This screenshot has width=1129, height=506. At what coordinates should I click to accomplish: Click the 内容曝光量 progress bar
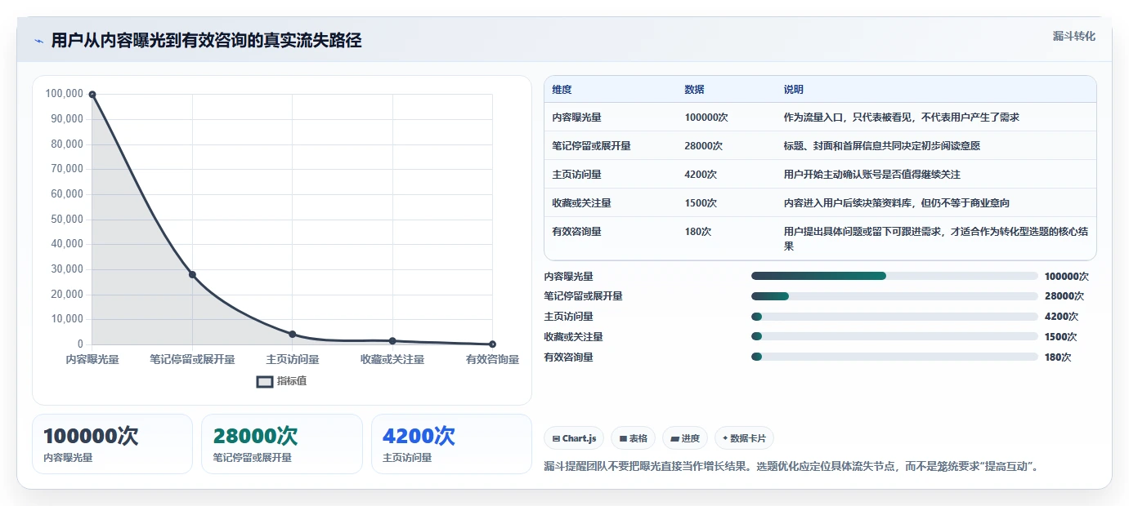(894, 276)
